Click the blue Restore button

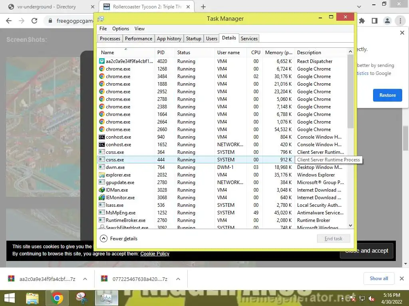pos(387,95)
